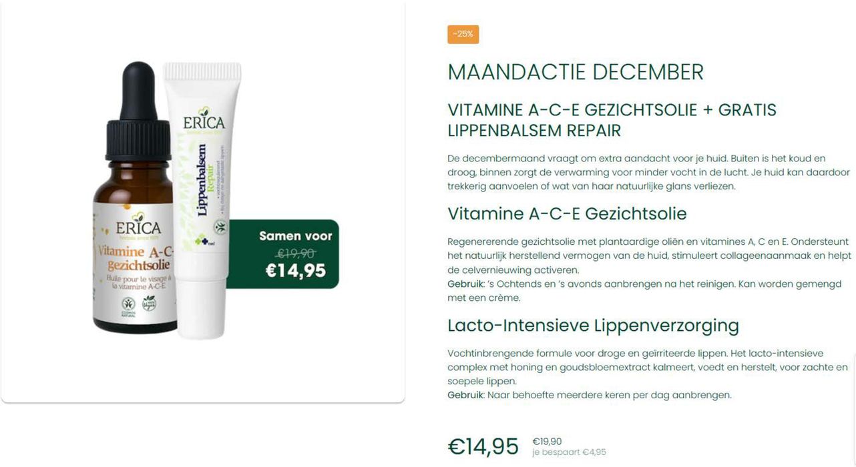Open the Vitamine A-C-E gezichtsolie bottle image
The height and width of the screenshot is (467, 856).
135,197
